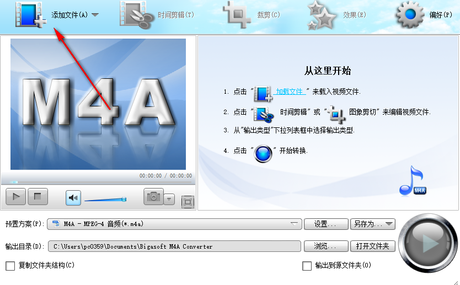Select the 效果(E) toolbar label

pos(355,15)
